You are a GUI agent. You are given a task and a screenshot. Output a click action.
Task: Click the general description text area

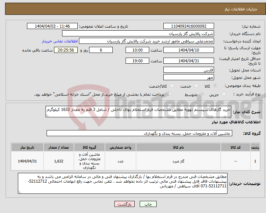pos(138,112)
